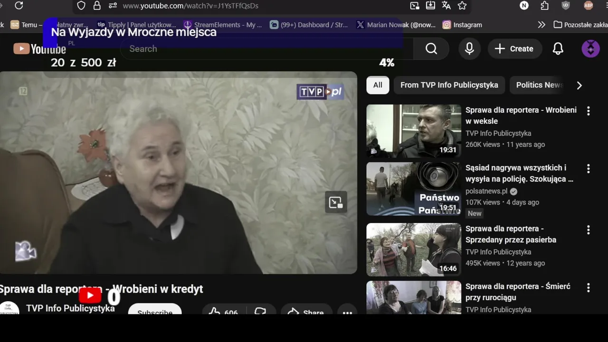Select the All filter chip
608x342 pixels.
click(x=378, y=85)
